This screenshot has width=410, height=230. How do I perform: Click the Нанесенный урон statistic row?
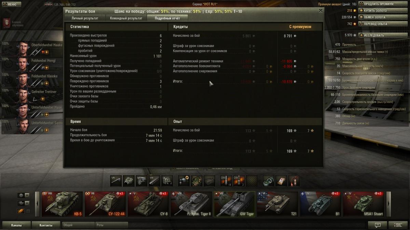116,56
